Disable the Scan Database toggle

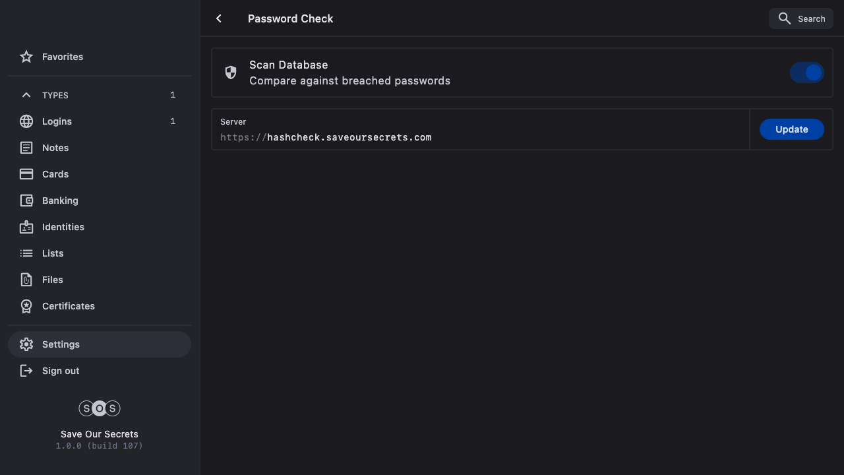click(x=807, y=73)
